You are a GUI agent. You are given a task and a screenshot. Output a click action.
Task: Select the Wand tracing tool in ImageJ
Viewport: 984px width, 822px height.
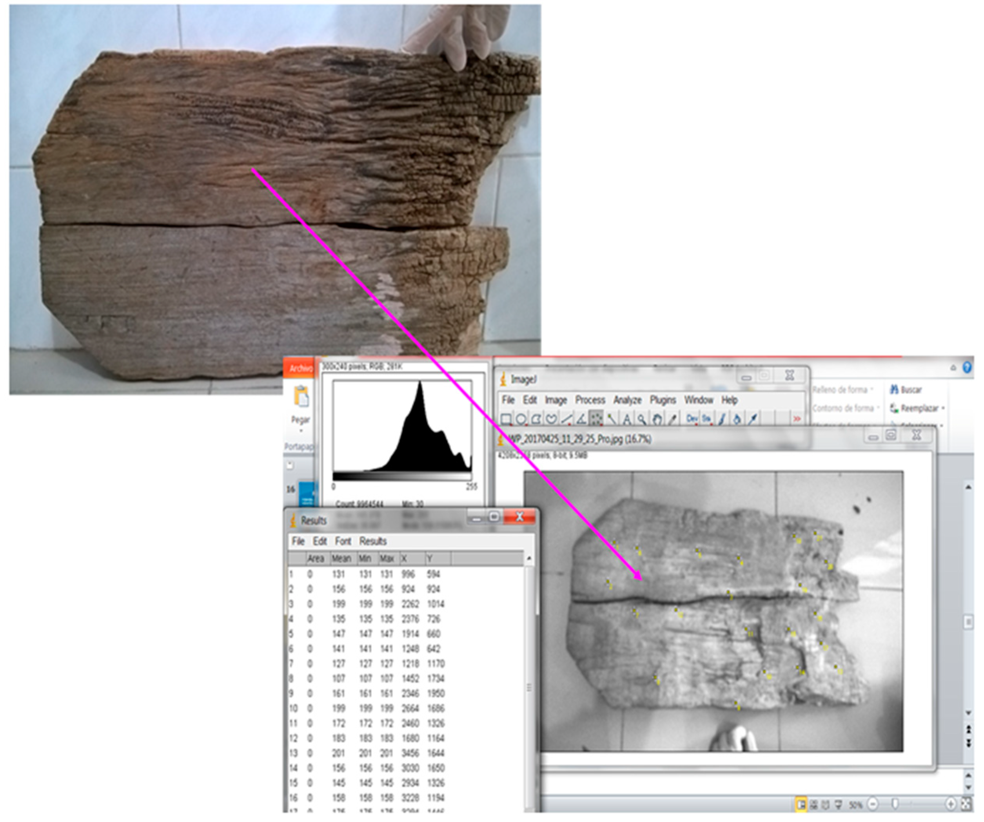click(612, 419)
